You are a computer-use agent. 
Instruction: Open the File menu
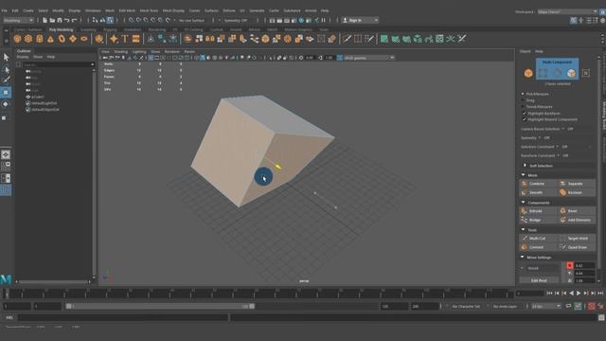click(x=4, y=10)
